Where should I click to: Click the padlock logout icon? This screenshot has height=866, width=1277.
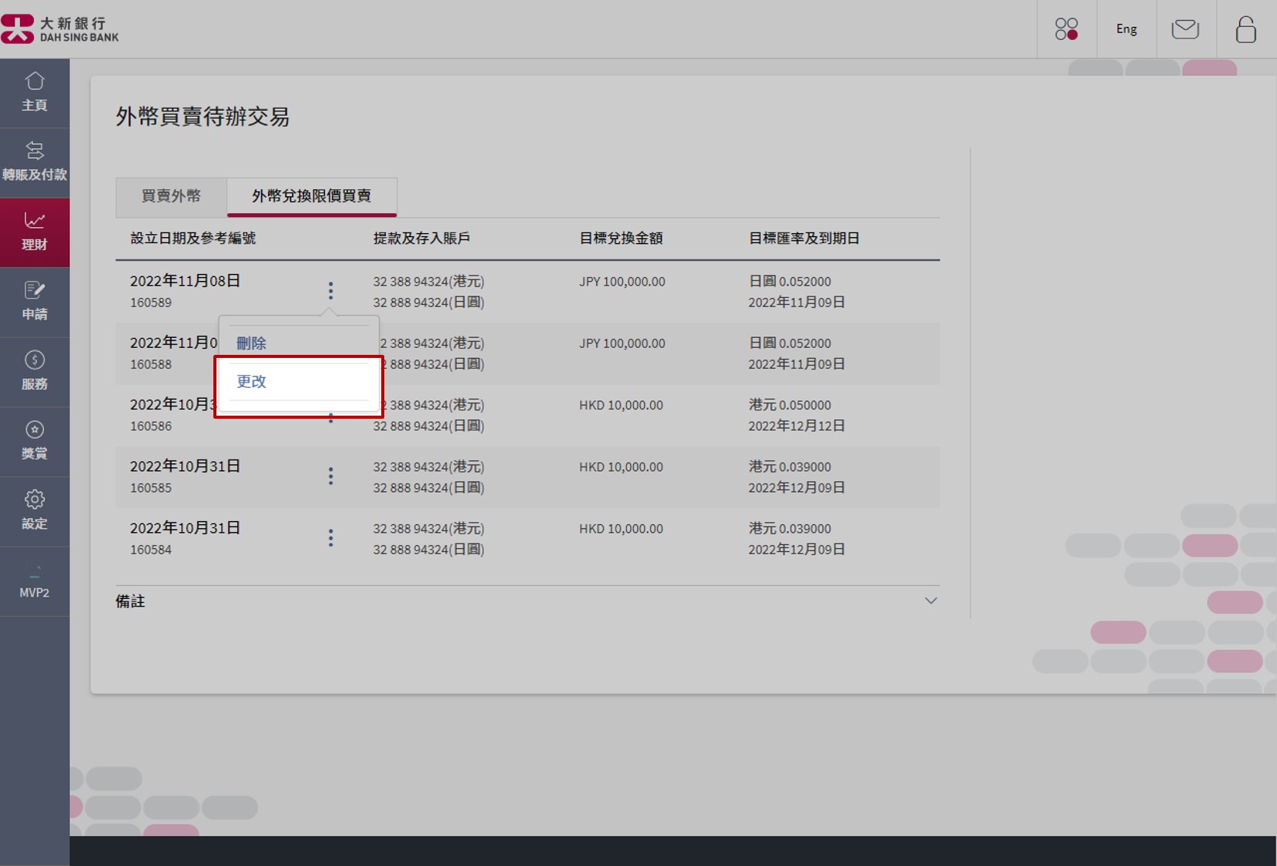[1245, 29]
